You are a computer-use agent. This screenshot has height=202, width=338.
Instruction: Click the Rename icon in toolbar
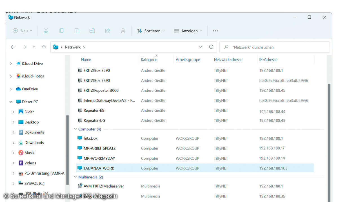pyautogui.click(x=92, y=31)
